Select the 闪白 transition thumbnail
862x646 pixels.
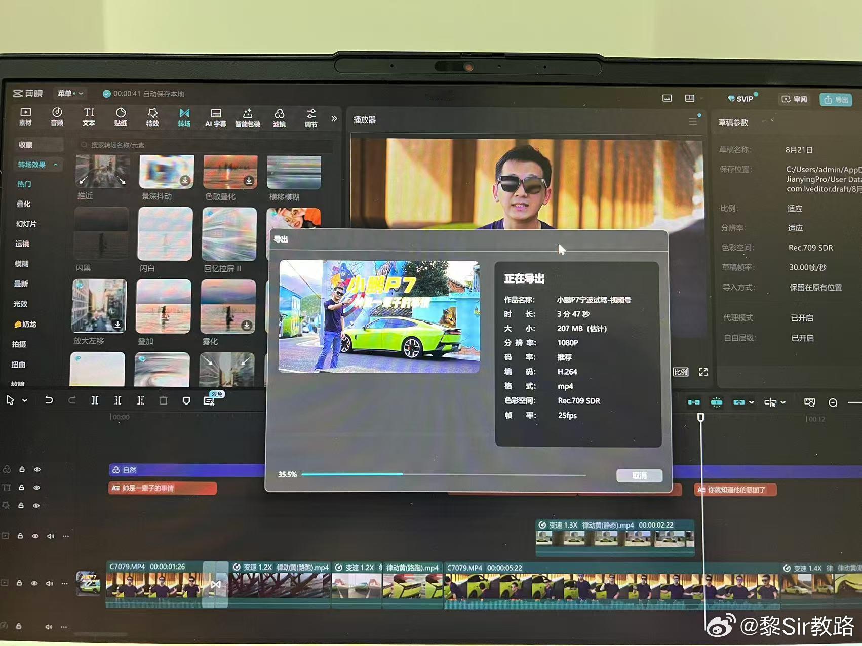tap(166, 233)
